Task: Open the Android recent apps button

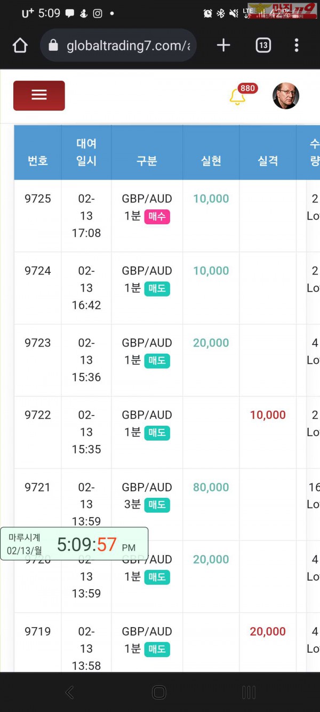Action: click(x=249, y=692)
